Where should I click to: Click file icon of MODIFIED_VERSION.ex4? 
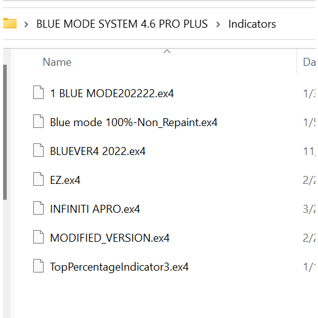[x=38, y=237]
